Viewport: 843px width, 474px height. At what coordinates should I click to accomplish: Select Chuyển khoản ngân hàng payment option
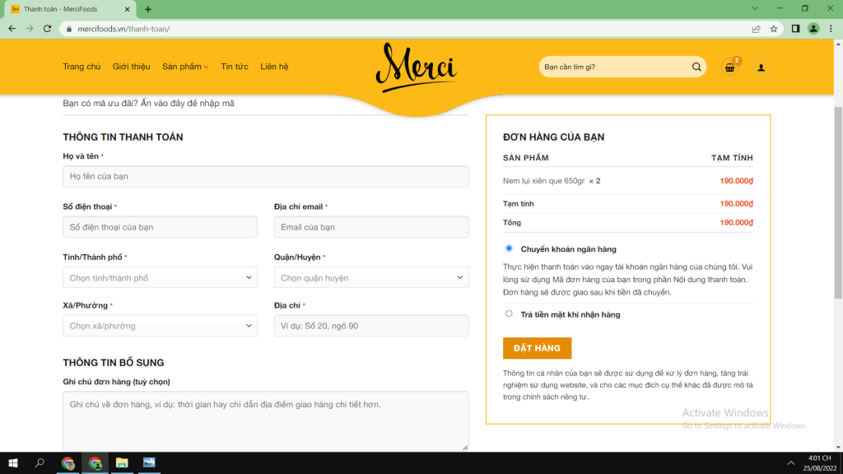pyautogui.click(x=509, y=249)
